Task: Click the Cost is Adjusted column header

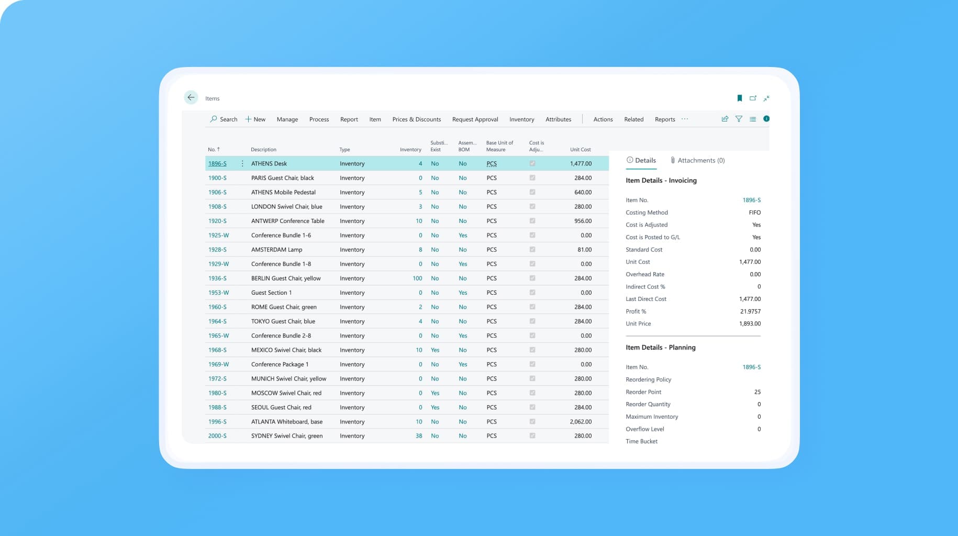Action: coord(537,146)
